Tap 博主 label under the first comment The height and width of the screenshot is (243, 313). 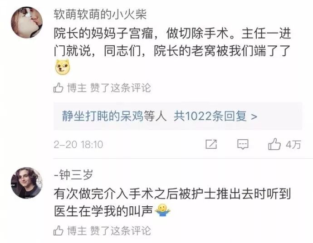click(77, 88)
